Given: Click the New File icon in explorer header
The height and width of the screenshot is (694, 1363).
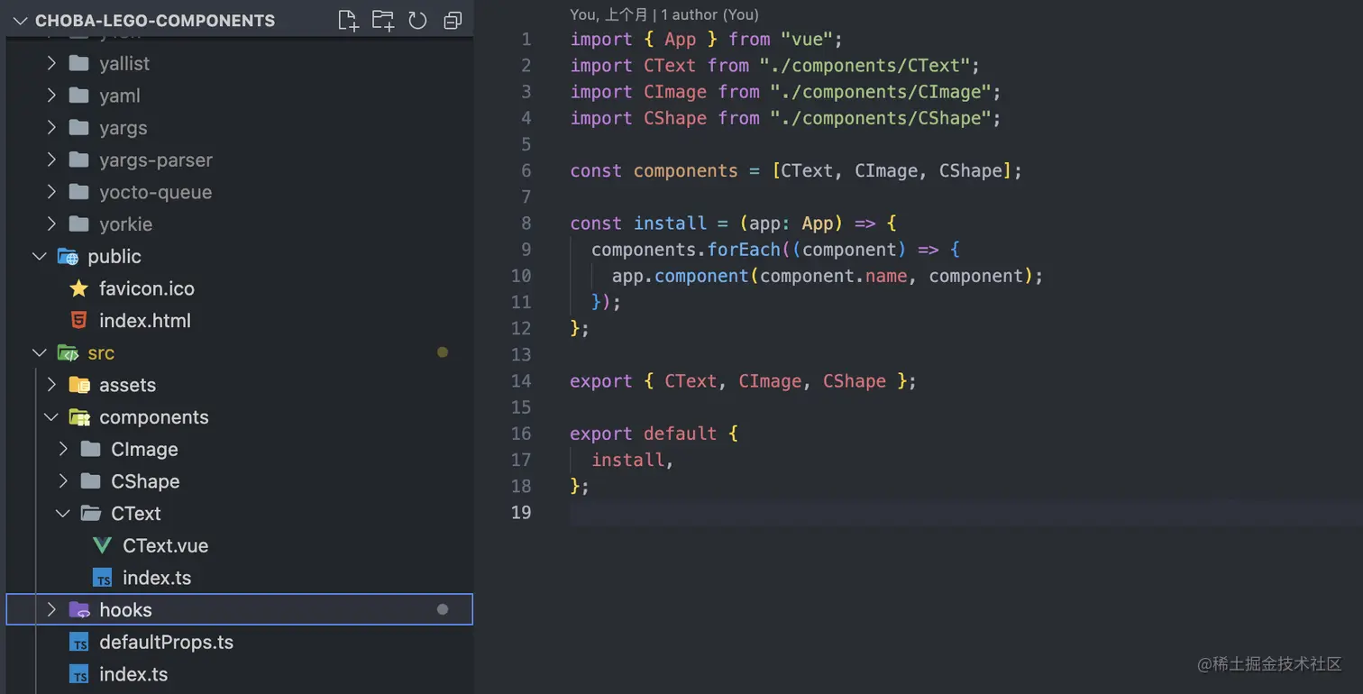Looking at the screenshot, I should coord(348,20).
